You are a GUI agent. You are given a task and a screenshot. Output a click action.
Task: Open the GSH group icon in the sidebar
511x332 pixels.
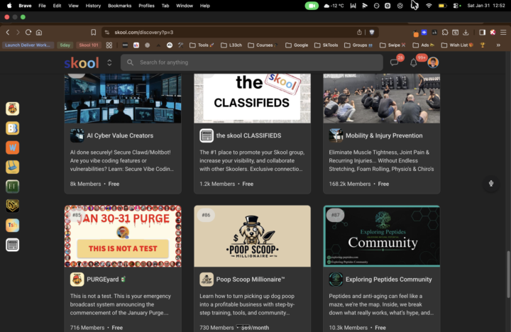click(12, 206)
